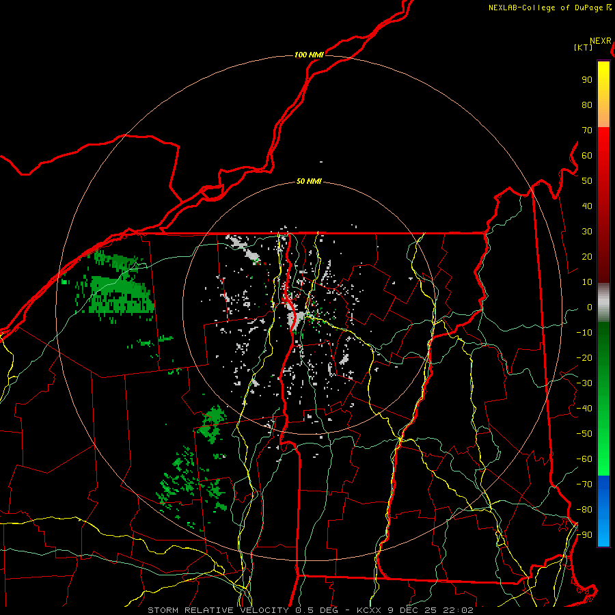Click the 30 value on the velocity scale
The width and height of the screenshot is (615, 615).
[x=587, y=232]
